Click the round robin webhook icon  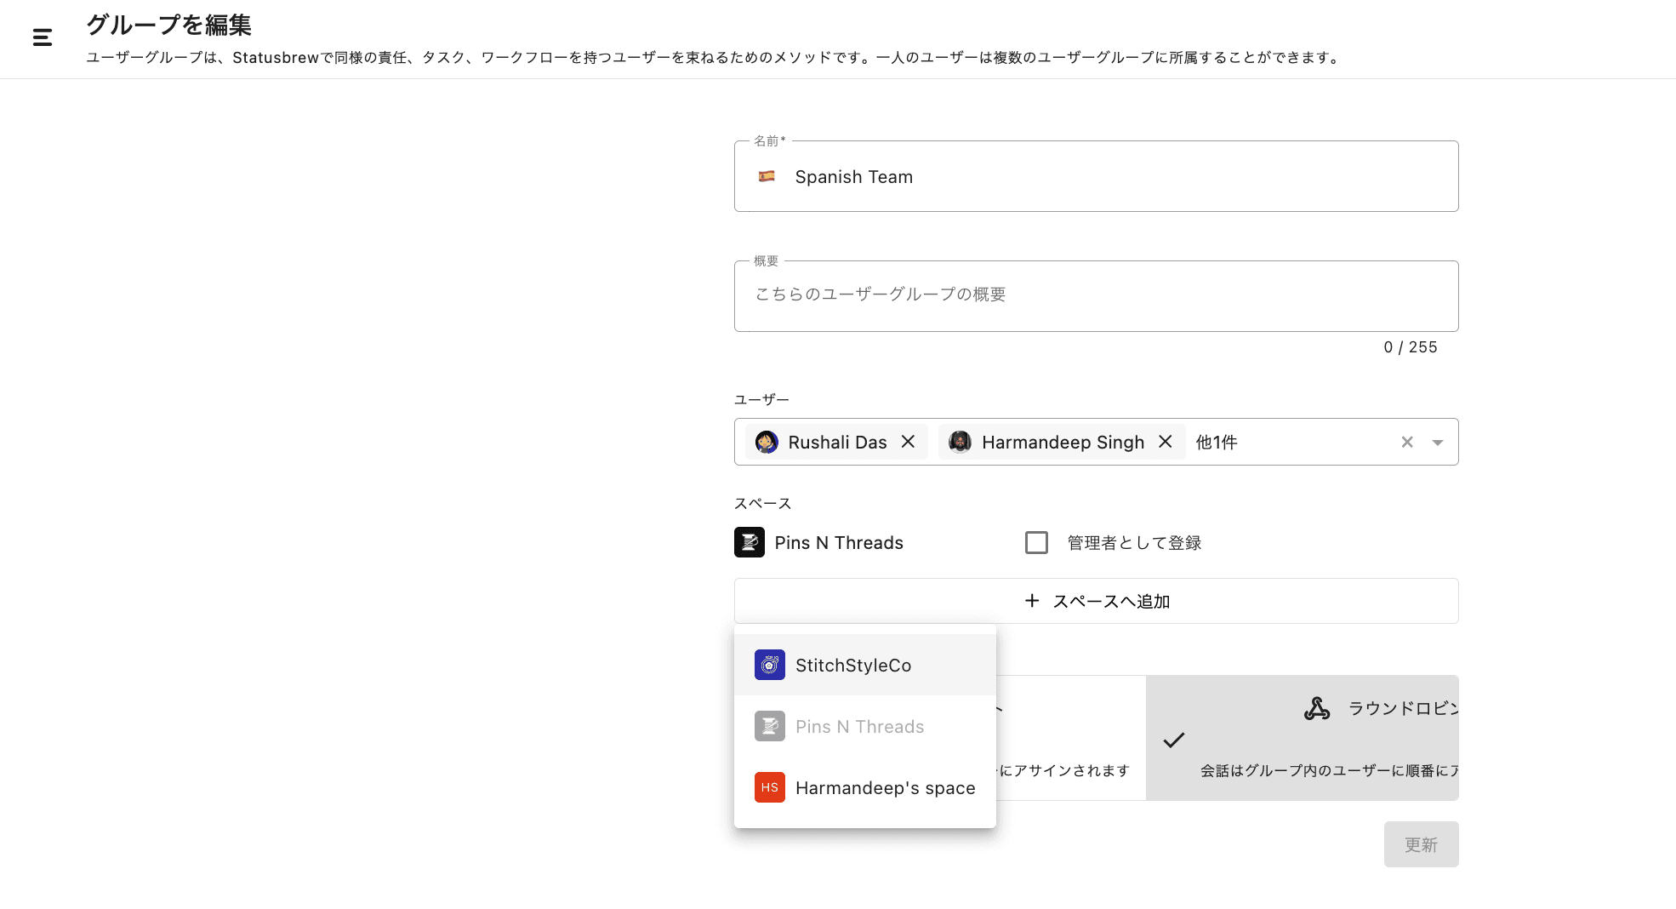(x=1316, y=708)
